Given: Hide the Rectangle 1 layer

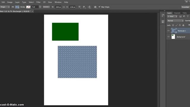Looking at the screenshot, I should click(168, 31).
